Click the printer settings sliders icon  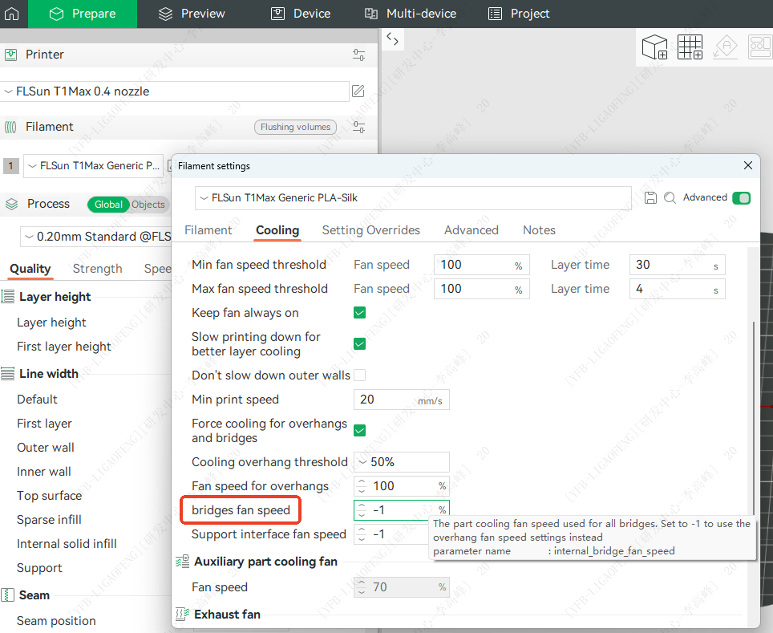359,55
